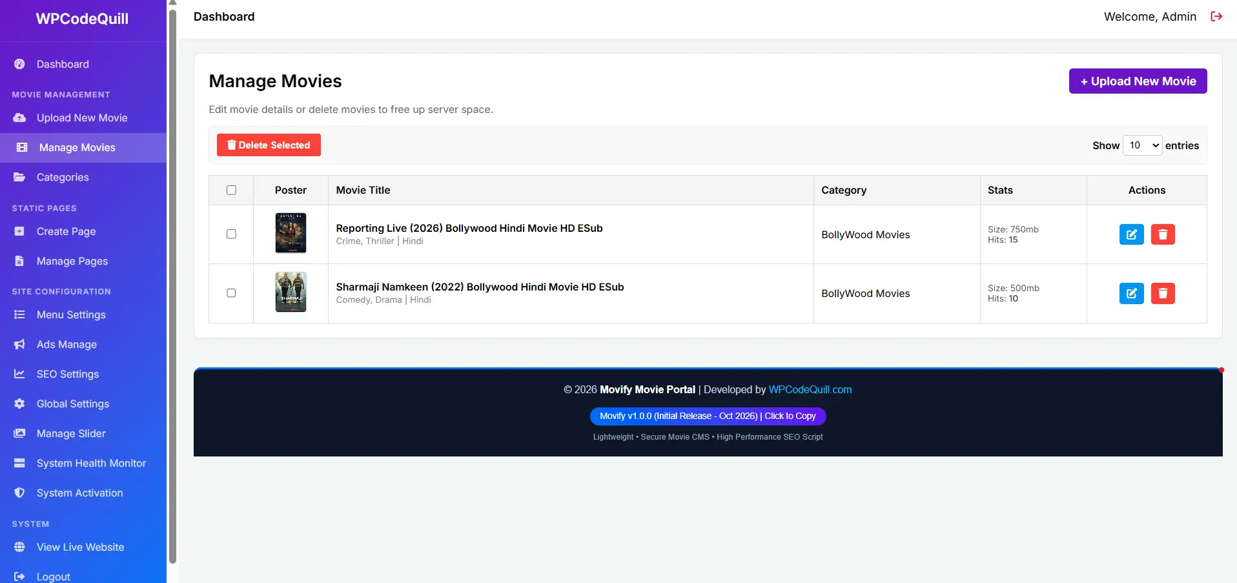
Task: Click the Category column header
Action: point(844,190)
